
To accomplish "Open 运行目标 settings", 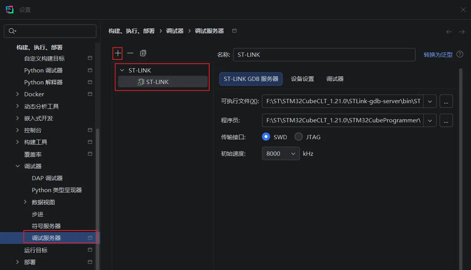I will (x=36, y=250).
